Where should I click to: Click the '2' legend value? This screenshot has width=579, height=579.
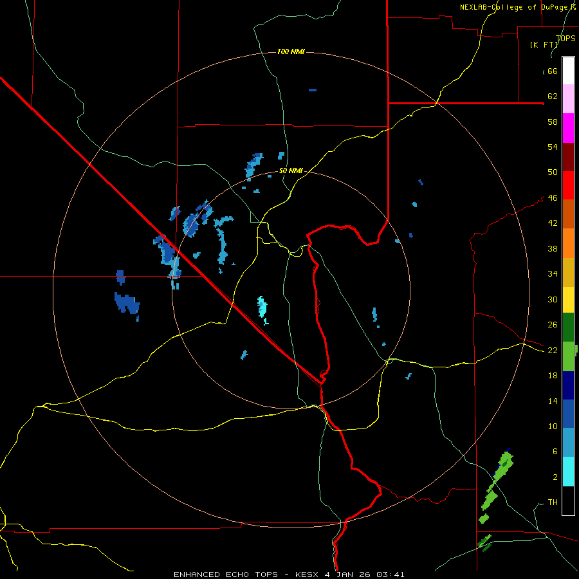[555, 477]
